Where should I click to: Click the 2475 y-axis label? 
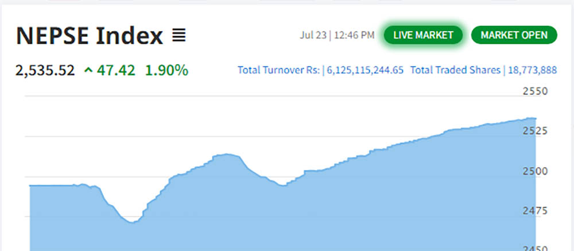pyautogui.click(x=536, y=210)
